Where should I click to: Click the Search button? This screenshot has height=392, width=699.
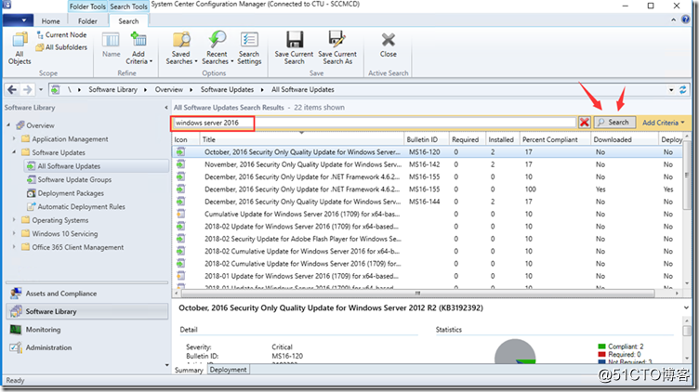tap(614, 122)
